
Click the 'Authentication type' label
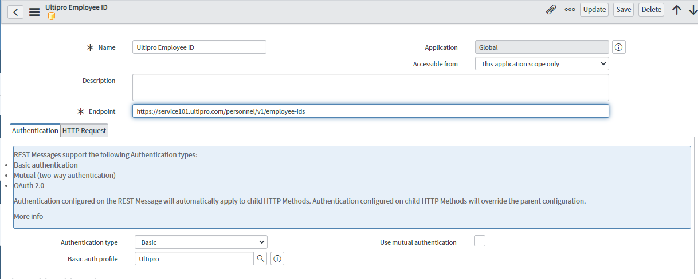click(x=89, y=242)
